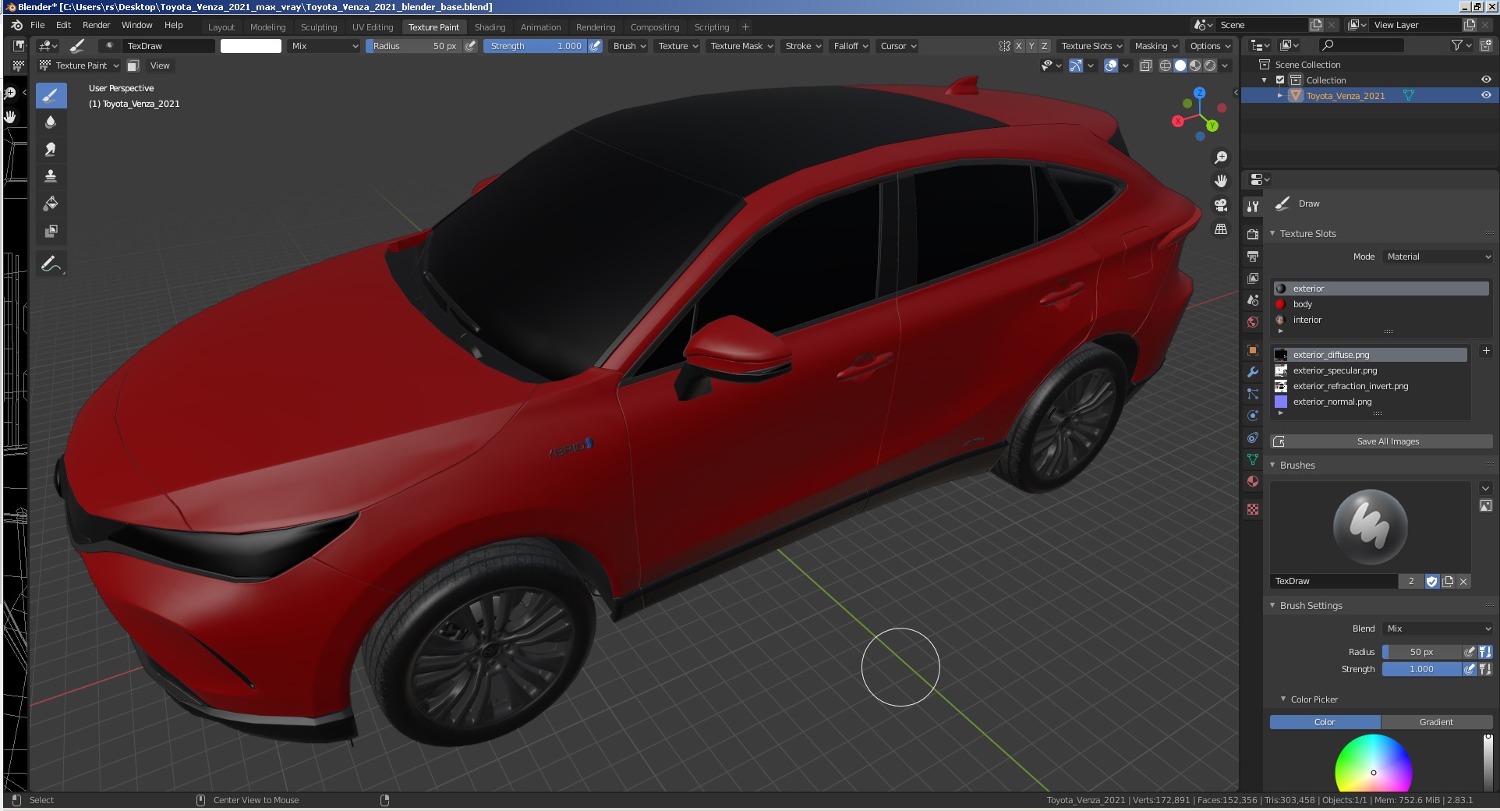
Task: Adjust the Radius slider in Brush Settings
Action: pos(1421,652)
